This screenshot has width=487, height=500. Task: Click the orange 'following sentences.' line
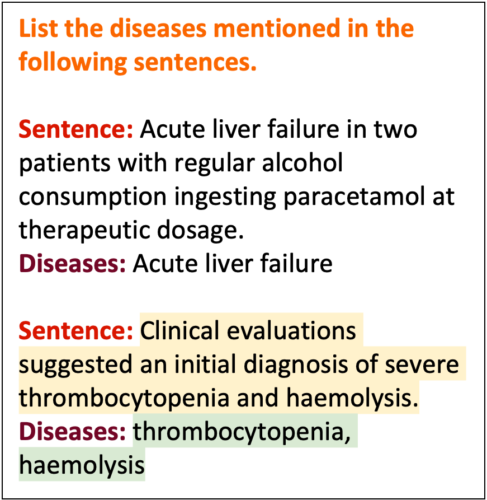138,62
